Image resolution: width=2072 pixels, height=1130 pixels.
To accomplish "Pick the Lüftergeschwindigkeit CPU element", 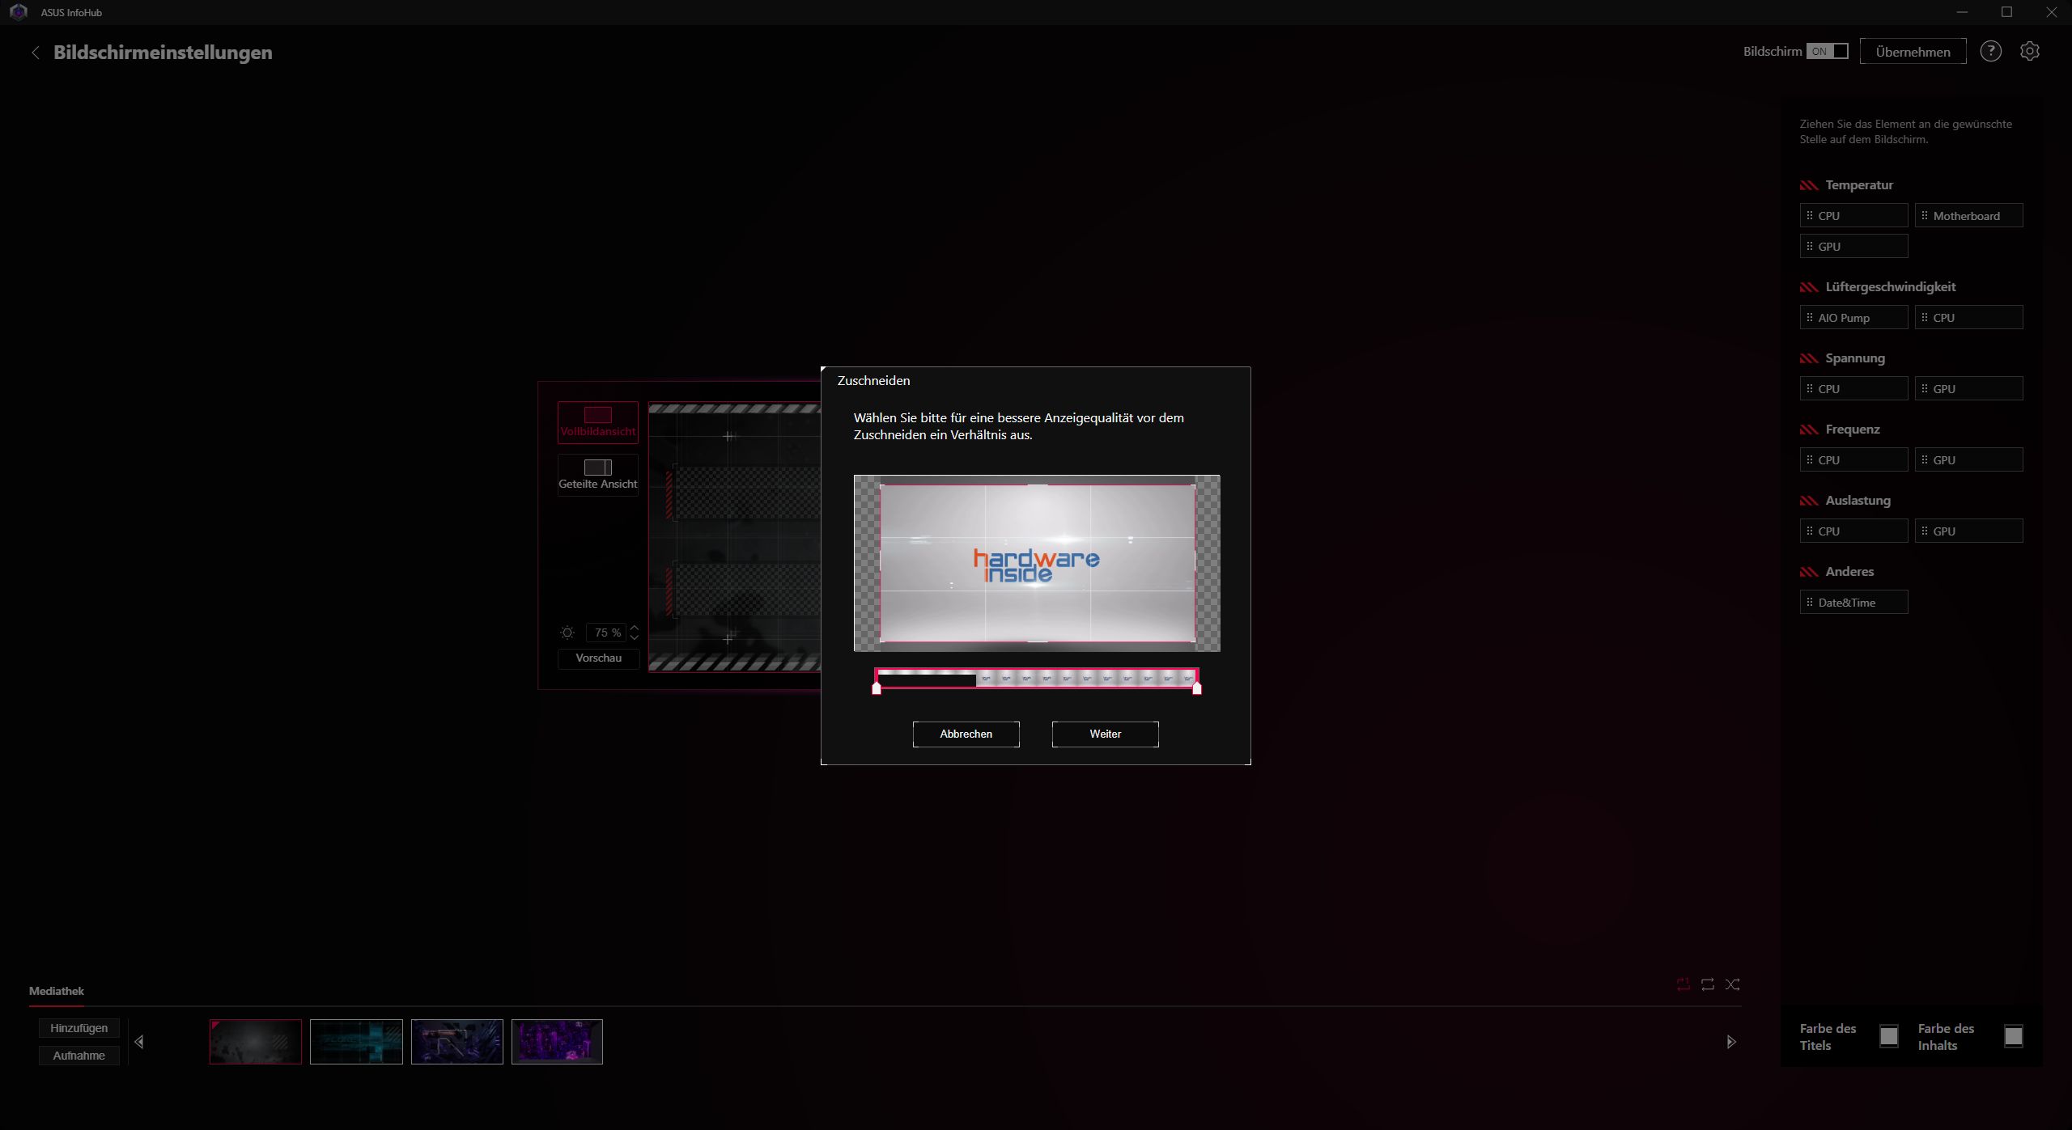I will (x=1969, y=318).
